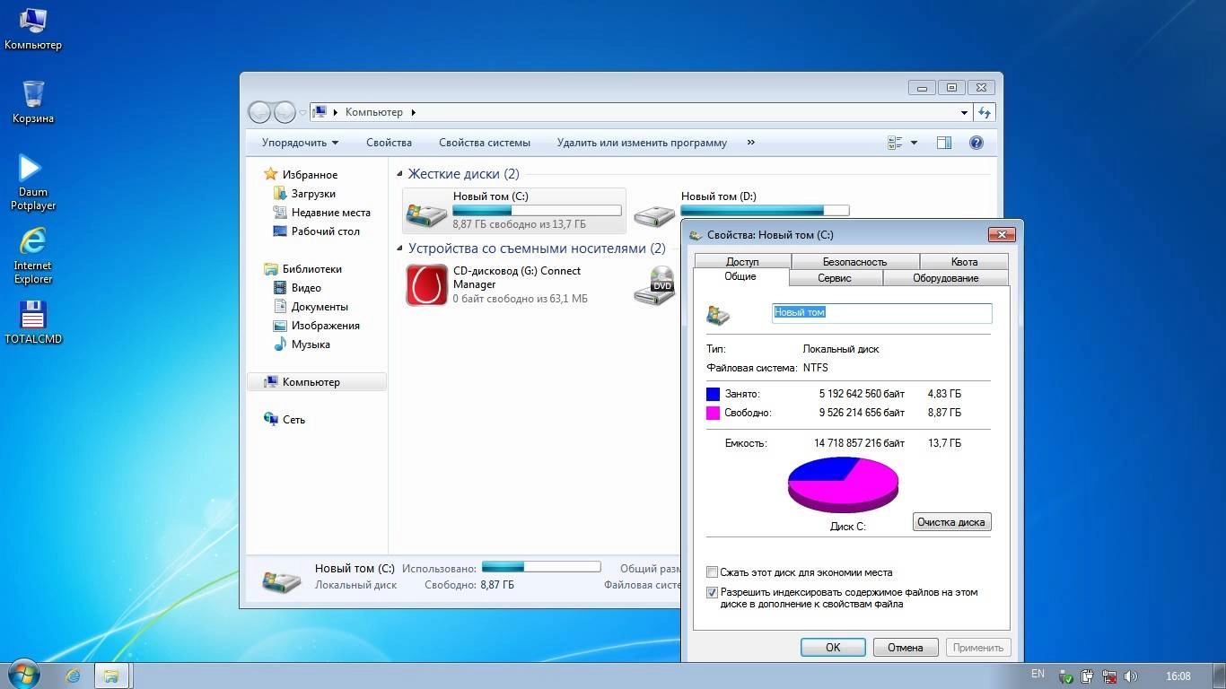Show more toolbar commands via » chevron
1226x689 pixels.
(x=751, y=143)
